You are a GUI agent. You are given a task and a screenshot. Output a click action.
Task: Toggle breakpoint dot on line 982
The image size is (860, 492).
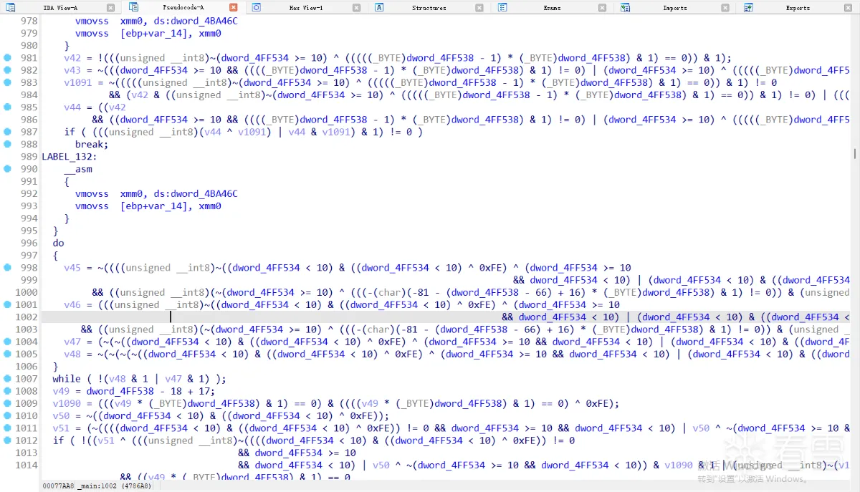tap(8, 70)
